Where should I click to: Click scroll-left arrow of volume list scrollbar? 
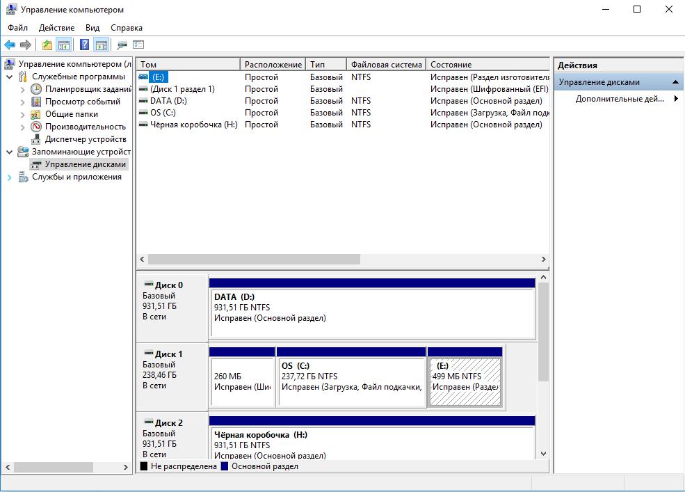pyautogui.click(x=142, y=260)
